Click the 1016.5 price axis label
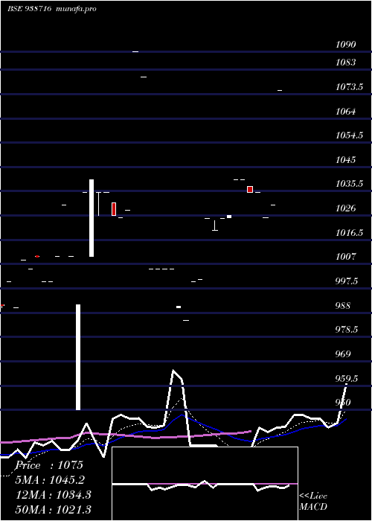This screenshot has height=521, width=372. [x=349, y=232]
